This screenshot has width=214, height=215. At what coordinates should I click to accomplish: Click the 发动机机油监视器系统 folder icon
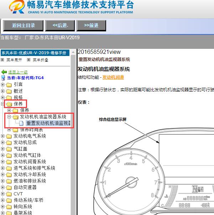tap(16, 117)
